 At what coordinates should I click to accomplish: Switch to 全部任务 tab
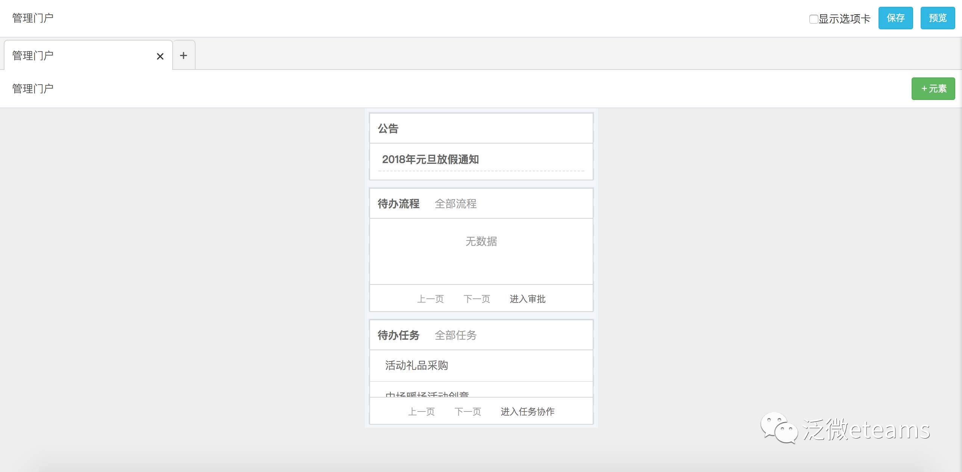click(455, 335)
